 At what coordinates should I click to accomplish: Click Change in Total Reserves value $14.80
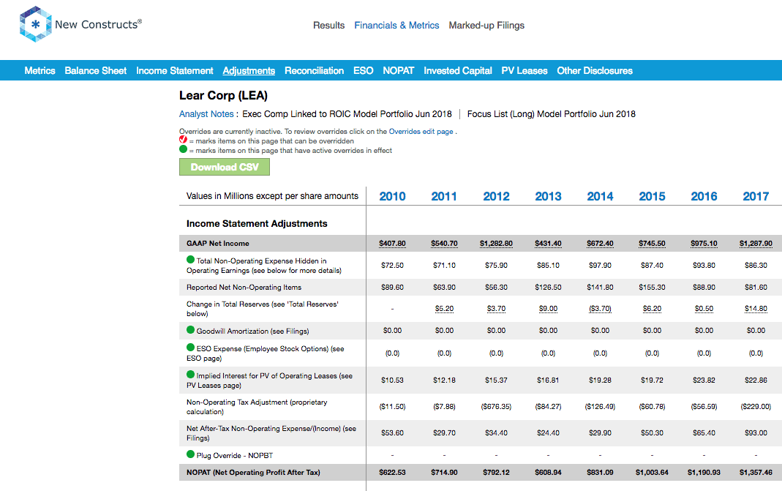click(756, 309)
